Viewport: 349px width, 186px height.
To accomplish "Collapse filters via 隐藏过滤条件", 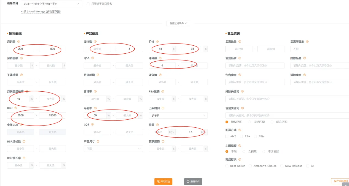I will tap(178, 23).
